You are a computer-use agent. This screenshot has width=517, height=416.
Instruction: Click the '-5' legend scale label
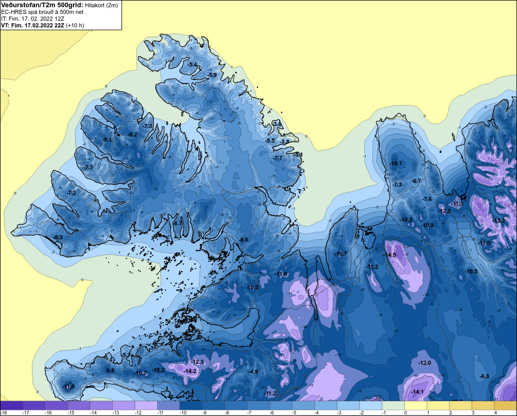pyautogui.click(x=295, y=413)
